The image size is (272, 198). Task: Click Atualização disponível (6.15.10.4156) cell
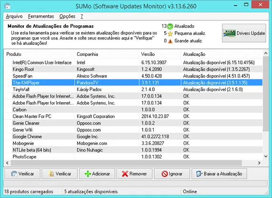click(x=222, y=63)
